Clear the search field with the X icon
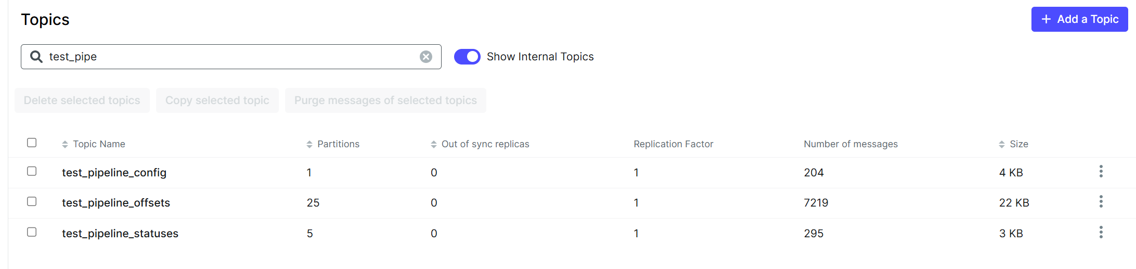Image resolution: width=1136 pixels, height=269 pixels. (426, 57)
